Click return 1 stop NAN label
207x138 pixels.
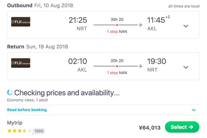(x=117, y=73)
